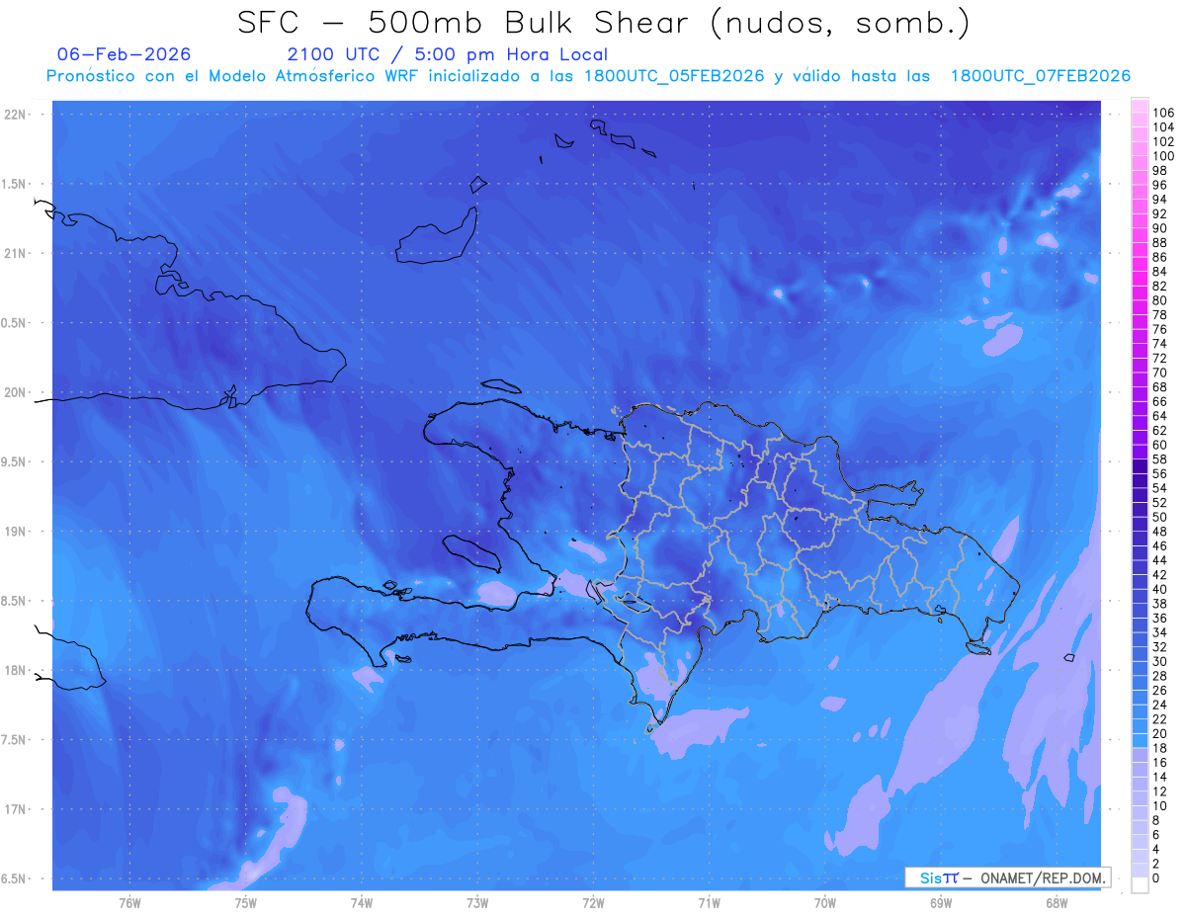Click the '4' colorbar value
Viewport: 1186px width, 916px height.
point(1156,850)
